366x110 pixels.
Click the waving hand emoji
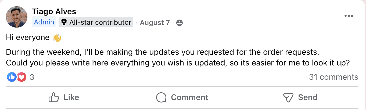[x=57, y=38]
